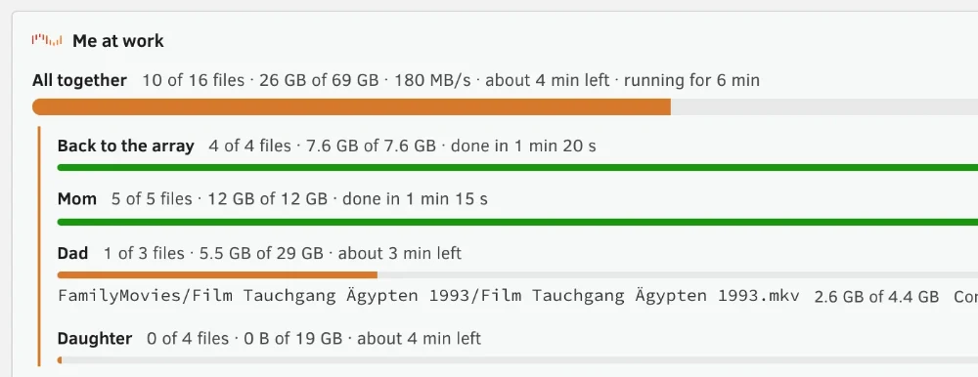This screenshot has height=377, width=978.
Task: Expand the Daughter transfer job
Action: tap(95, 339)
